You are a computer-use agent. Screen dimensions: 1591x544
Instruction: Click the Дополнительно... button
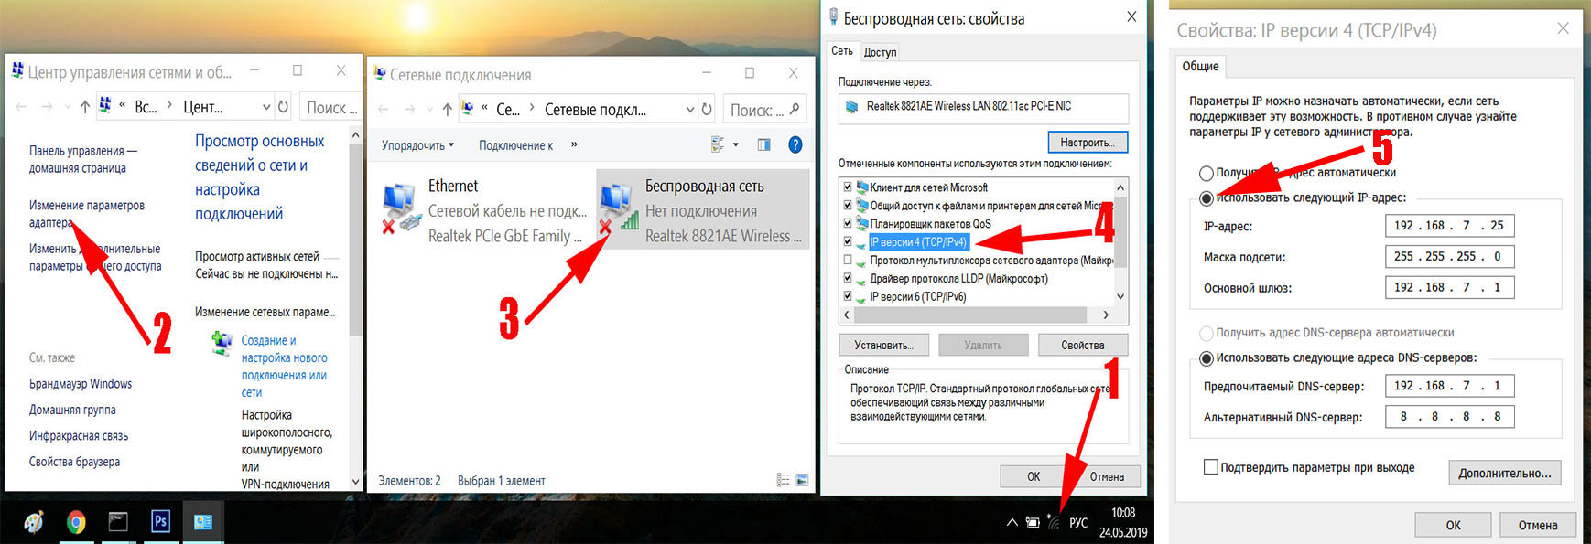pyautogui.click(x=1504, y=473)
